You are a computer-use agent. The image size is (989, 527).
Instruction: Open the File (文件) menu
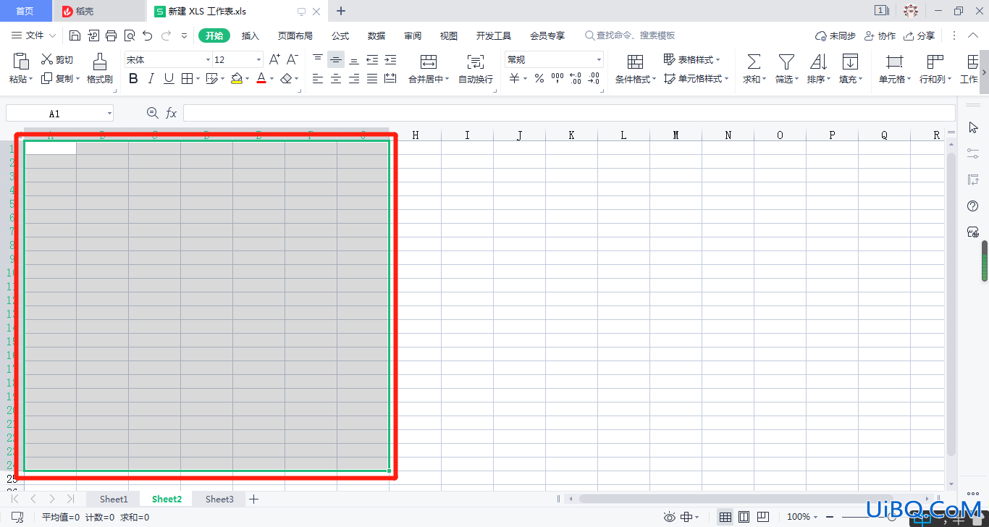(x=34, y=35)
